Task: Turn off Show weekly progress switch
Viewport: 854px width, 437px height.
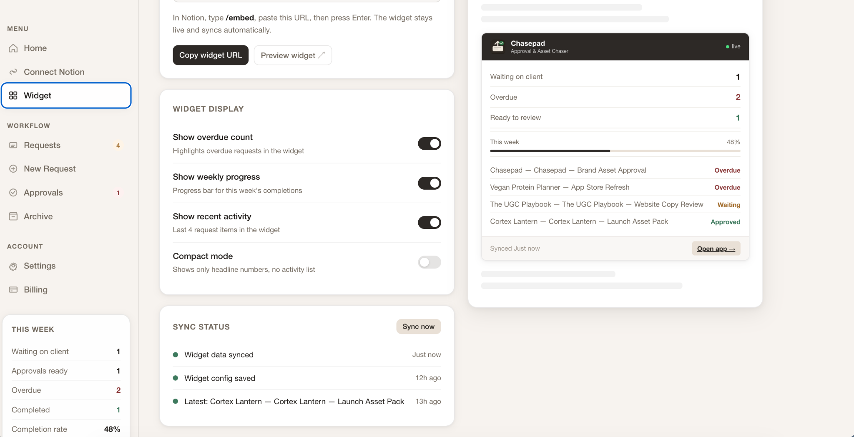Action: pyautogui.click(x=430, y=183)
